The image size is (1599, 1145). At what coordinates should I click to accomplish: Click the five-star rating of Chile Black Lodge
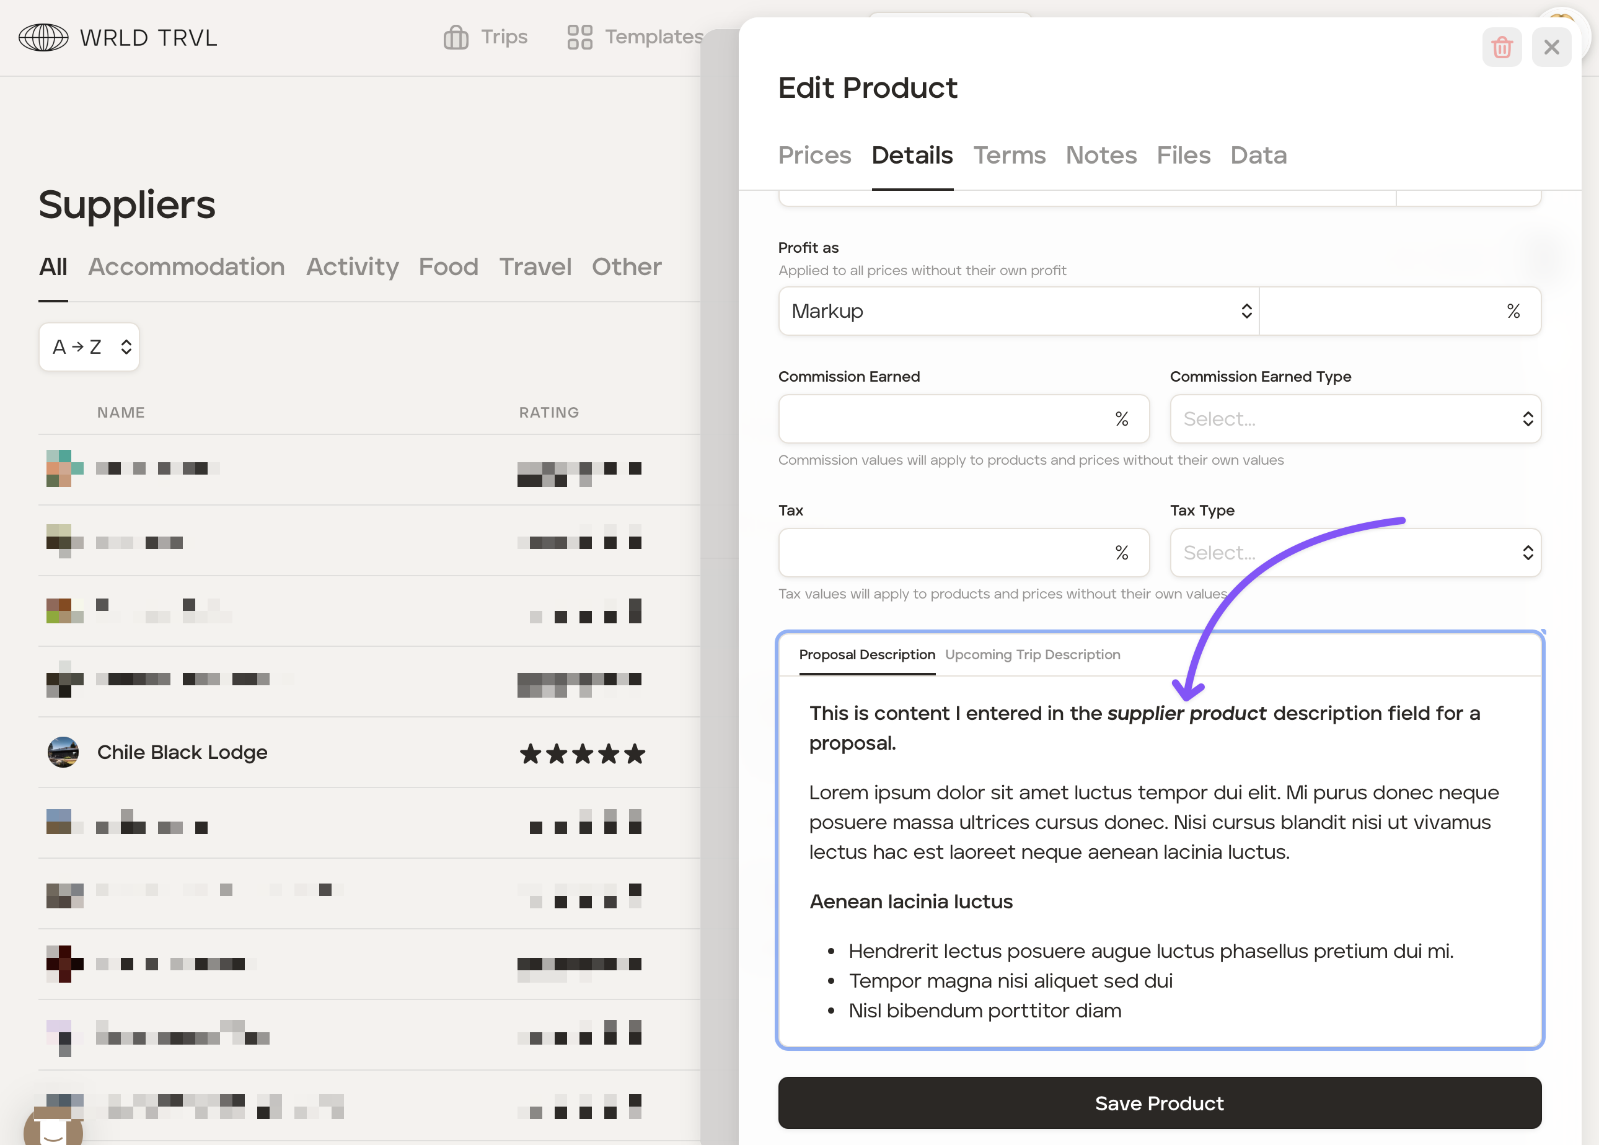point(583,753)
